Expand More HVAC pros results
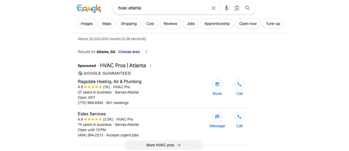The width and height of the screenshot is (349, 151). point(164,145)
